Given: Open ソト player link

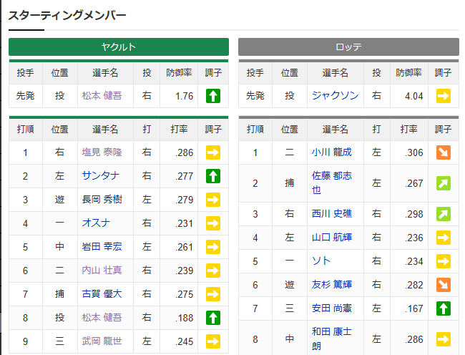Looking at the screenshot, I should 321,261.
